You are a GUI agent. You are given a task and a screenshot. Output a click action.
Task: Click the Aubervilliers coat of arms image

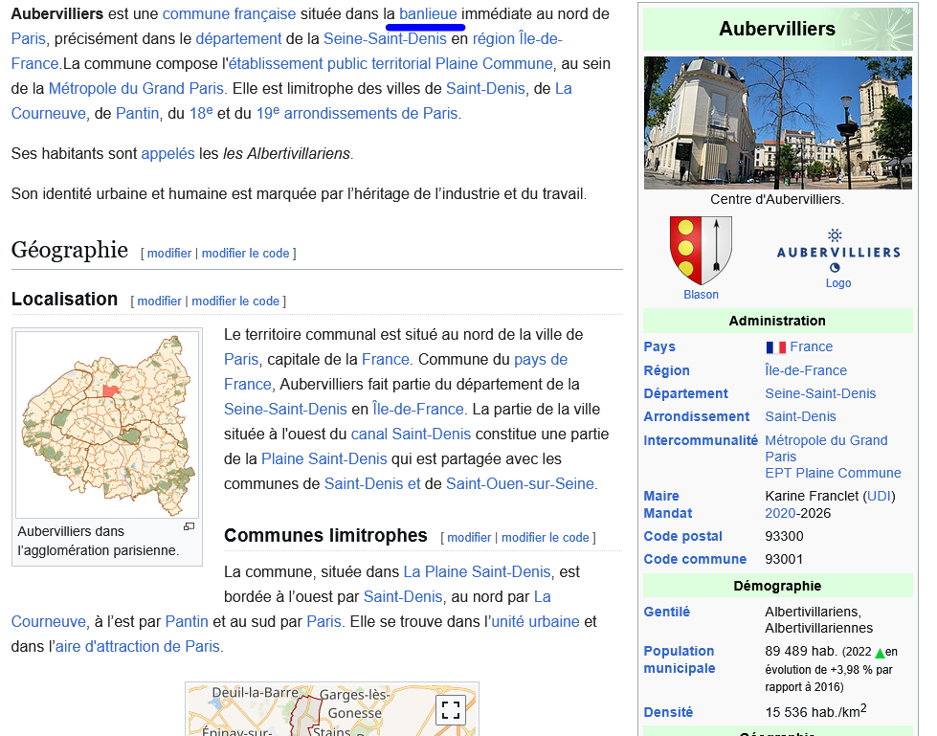701,250
